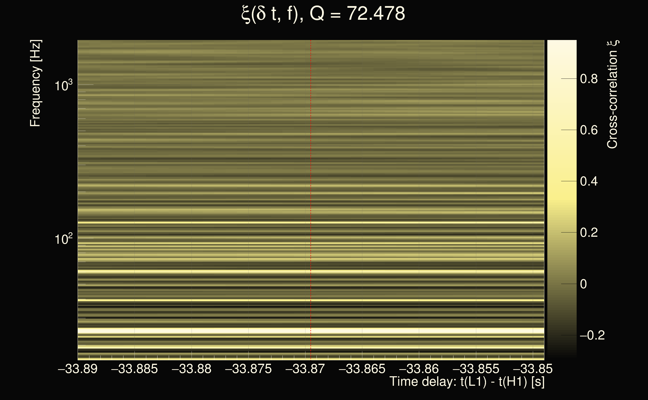This screenshot has height=400, width=648.
Task: Click the −33.86 x-axis tick label
Action: (x=419, y=369)
